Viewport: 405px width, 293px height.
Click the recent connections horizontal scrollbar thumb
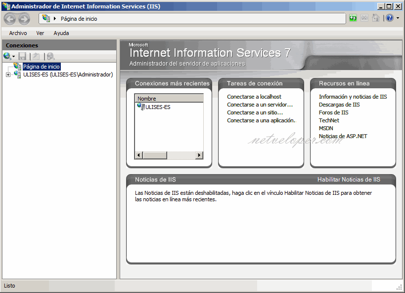point(155,155)
